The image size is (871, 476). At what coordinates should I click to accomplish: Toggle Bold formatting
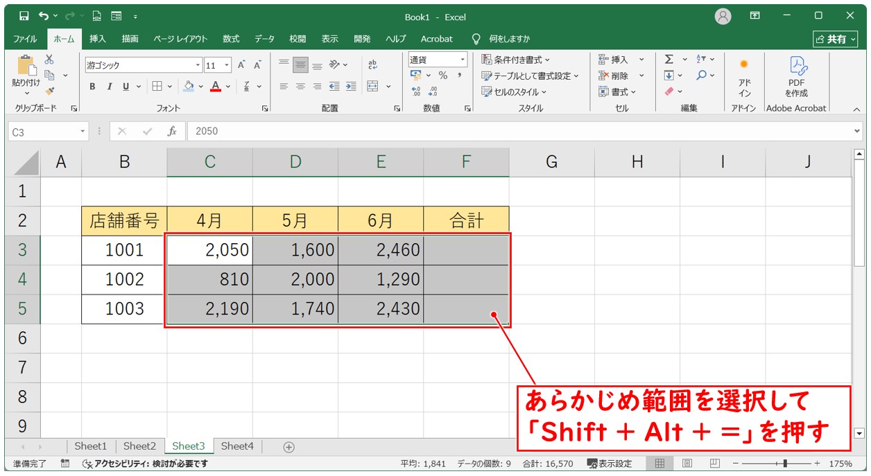pos(92,87)
